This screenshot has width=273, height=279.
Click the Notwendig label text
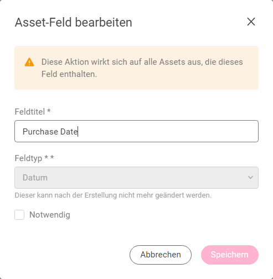coord(50,215)
